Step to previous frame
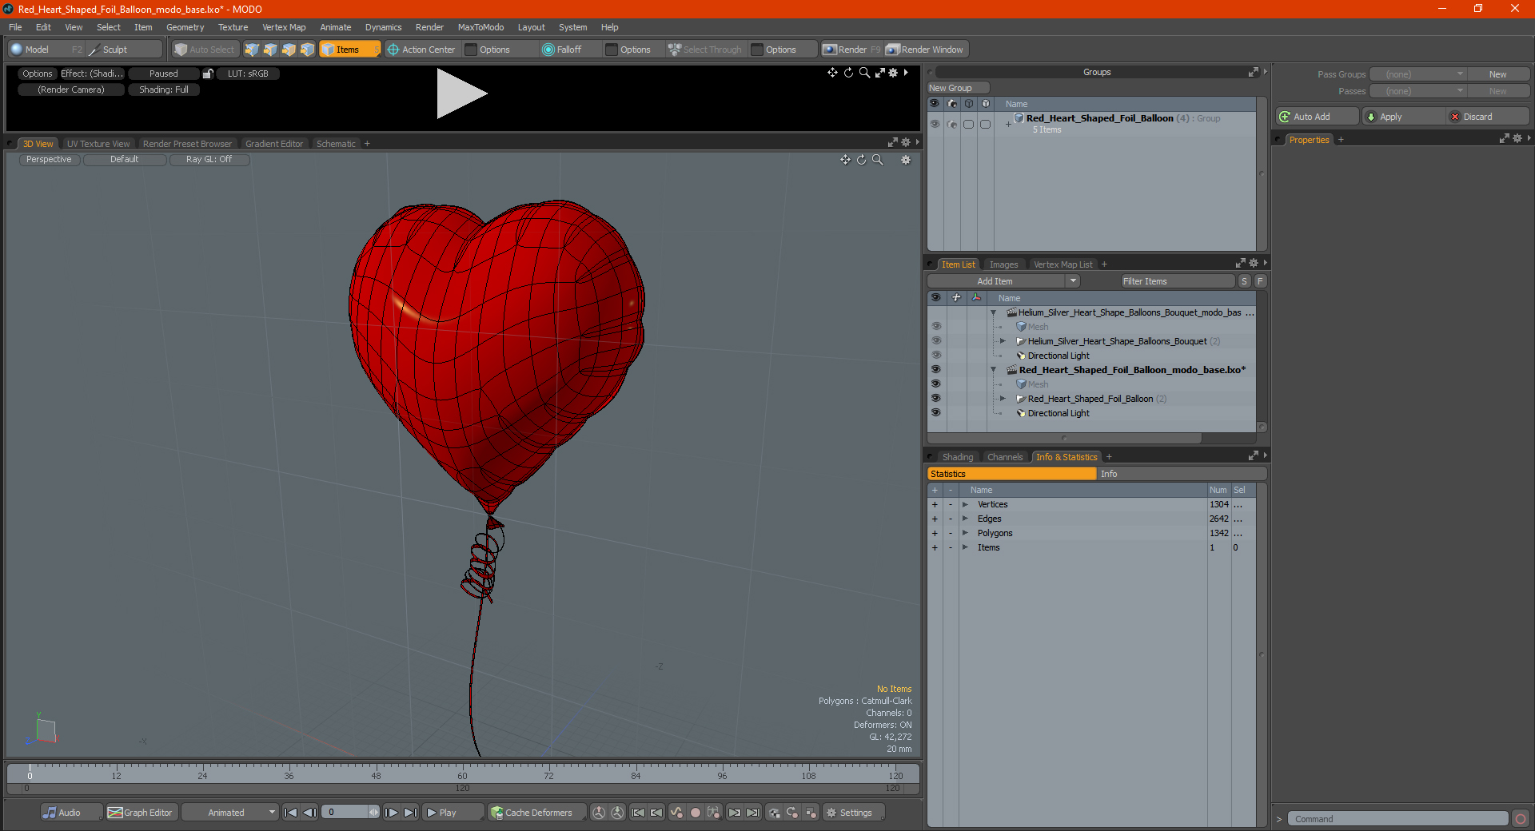 click(x=309, y=813)
